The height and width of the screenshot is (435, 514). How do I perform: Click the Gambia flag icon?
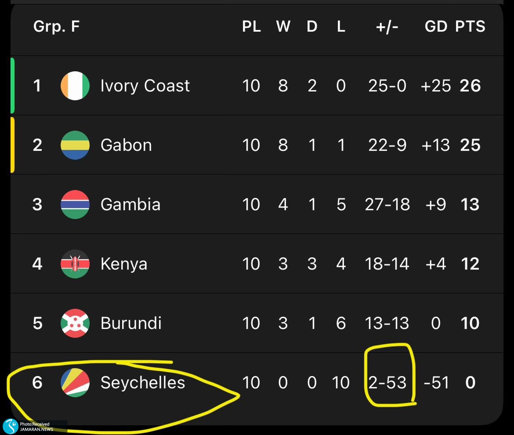tap(75, 204)
